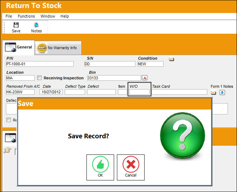Click the Condition field showing NEW
Screen dimensions: 237x192
click(x=151, y=64)
